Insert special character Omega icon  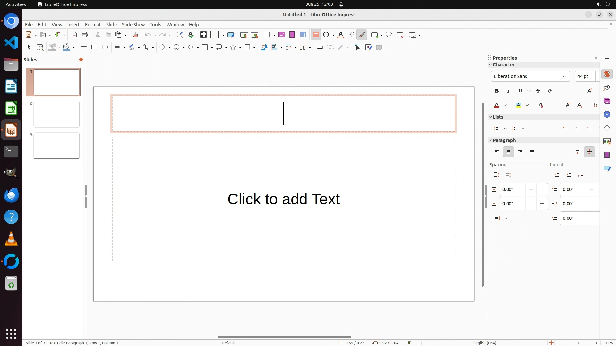click(326, 35)
